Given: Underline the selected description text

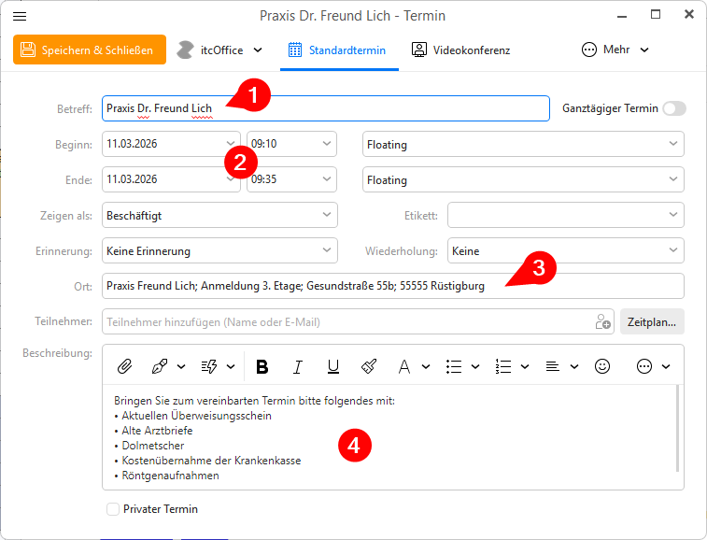Looking at the screenshot, I should click(332, 367).
